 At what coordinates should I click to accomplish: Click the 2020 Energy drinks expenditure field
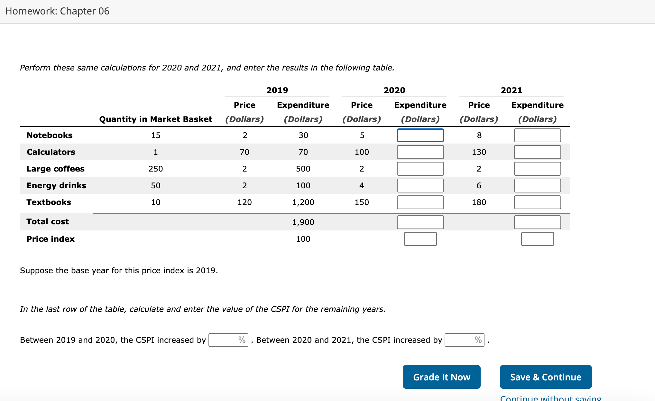click(420, 185)
